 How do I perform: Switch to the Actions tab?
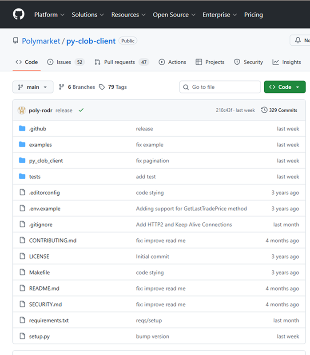tap(172, 62)
